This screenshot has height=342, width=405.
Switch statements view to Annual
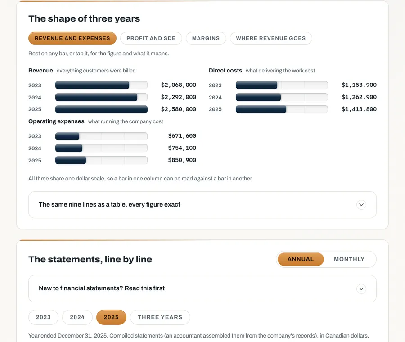tap(301, 259)
